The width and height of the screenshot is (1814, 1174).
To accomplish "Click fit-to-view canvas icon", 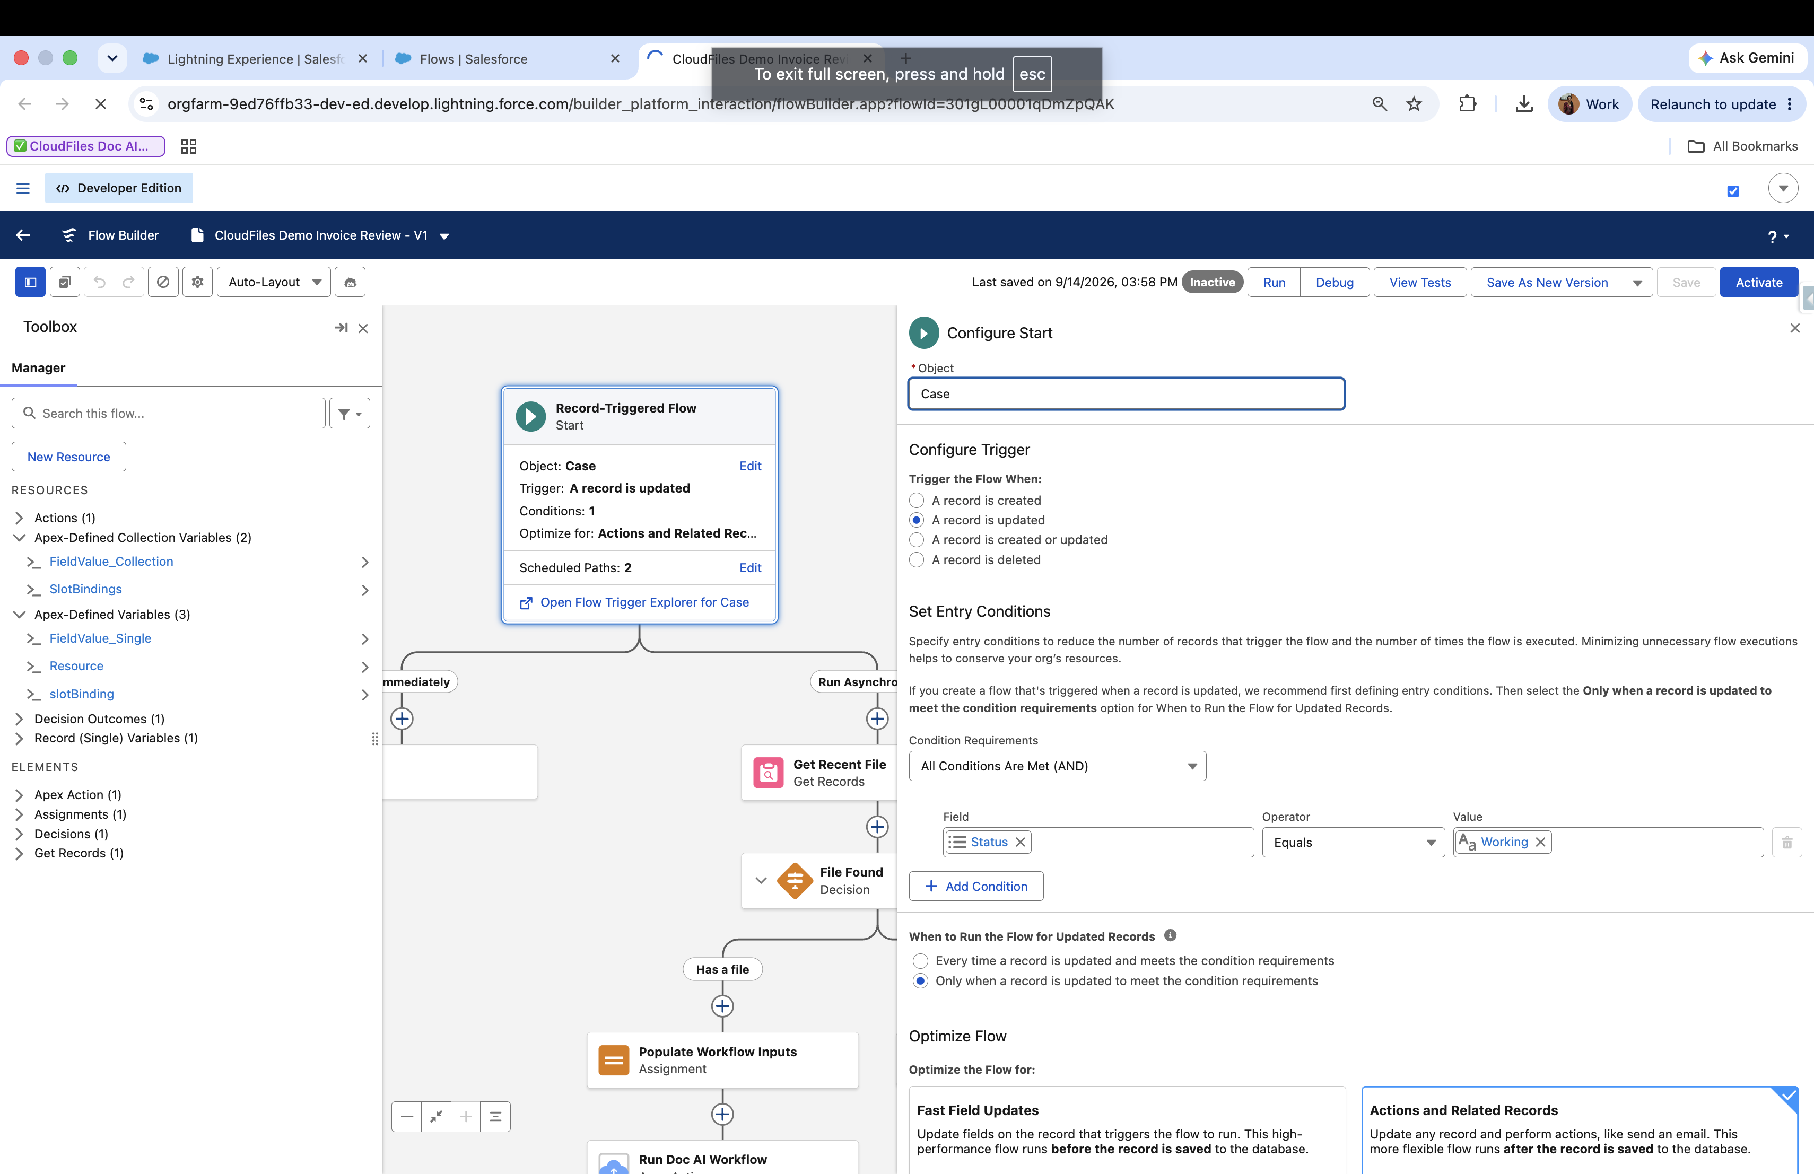I will coord(436,1117).
